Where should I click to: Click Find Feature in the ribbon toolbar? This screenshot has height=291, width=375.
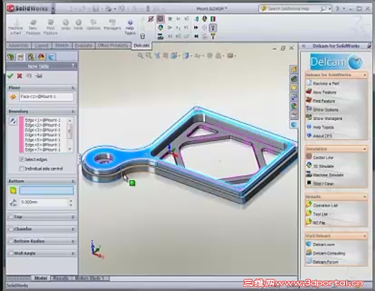[50, 27]
